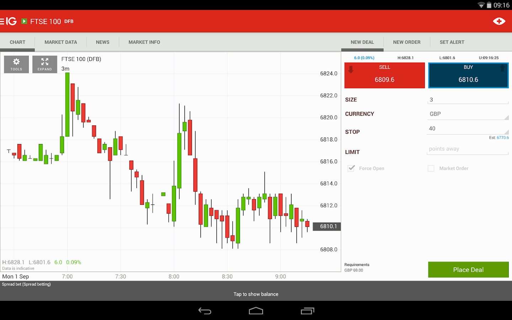Expand the chart to fullscreen
The height and width of the screenshot is (320, 512).
click(45, 64)
